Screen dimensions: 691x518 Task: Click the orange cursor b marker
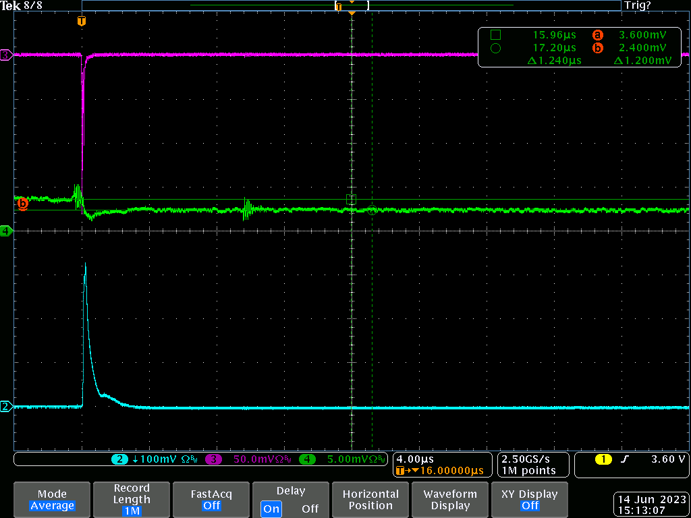tap(22, 203)
